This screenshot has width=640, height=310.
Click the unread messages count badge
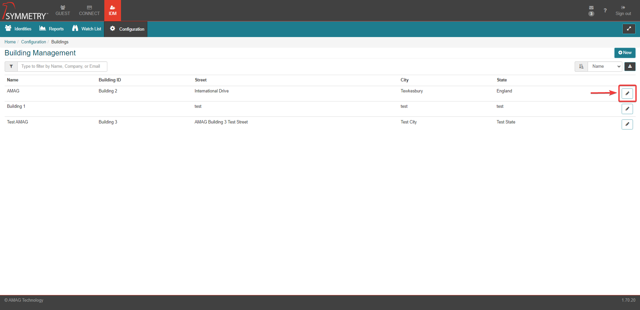click(x=591, y=14)
